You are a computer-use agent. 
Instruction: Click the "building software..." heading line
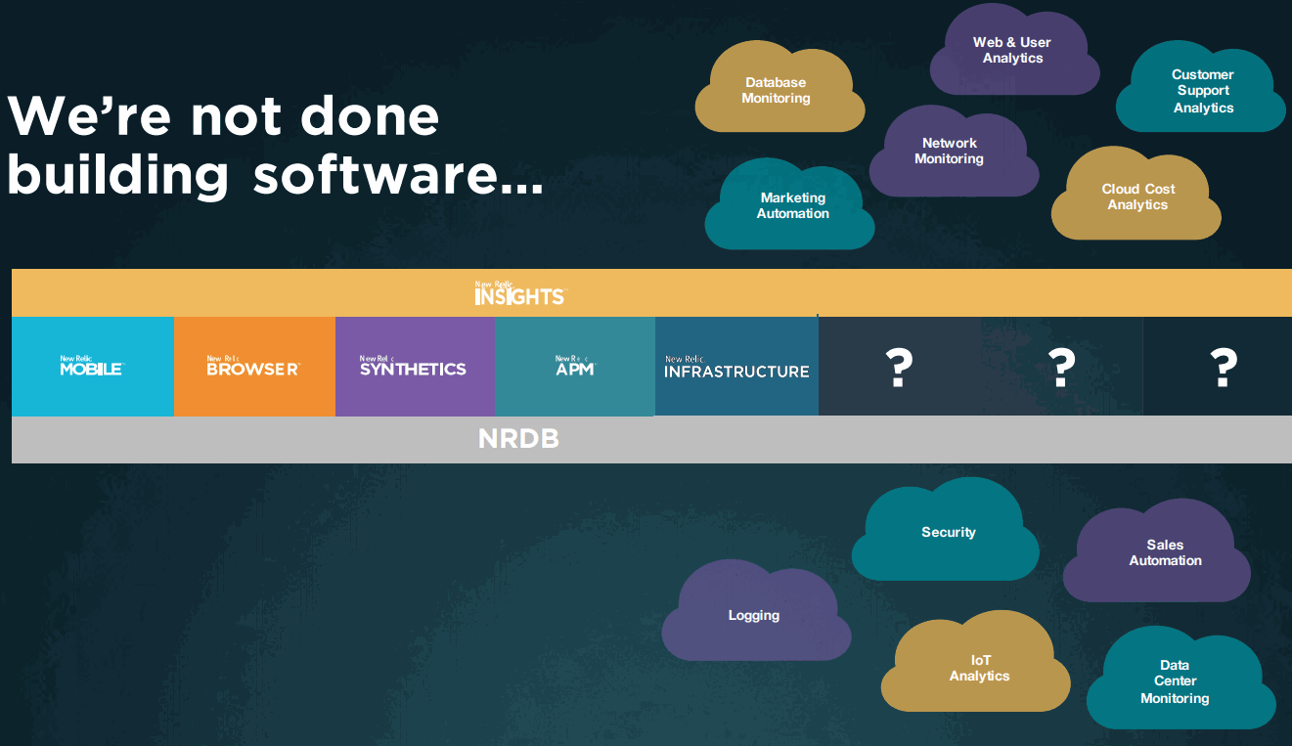[275, 176]
